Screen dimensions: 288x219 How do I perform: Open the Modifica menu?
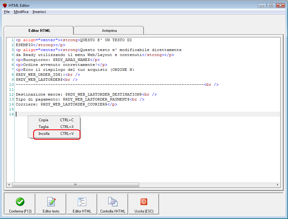click(x=20, y=12)
